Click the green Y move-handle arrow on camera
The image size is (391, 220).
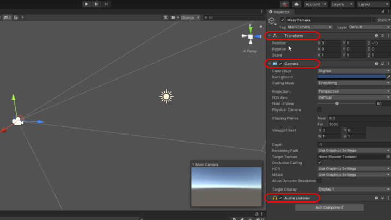[x=14, y=97]
